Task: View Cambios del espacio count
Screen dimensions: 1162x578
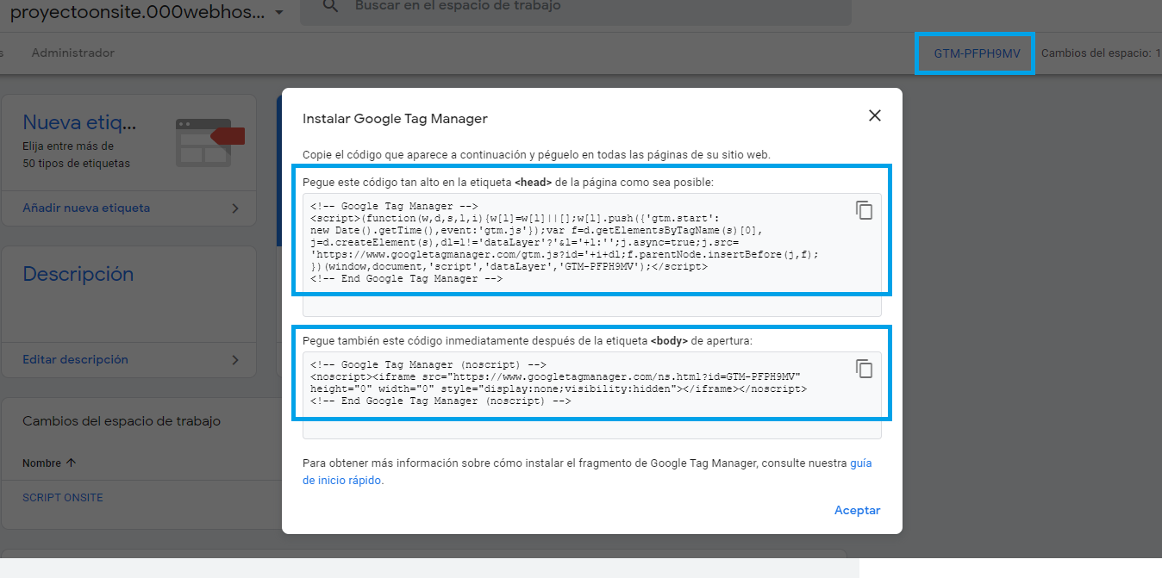Action: 1098,53
